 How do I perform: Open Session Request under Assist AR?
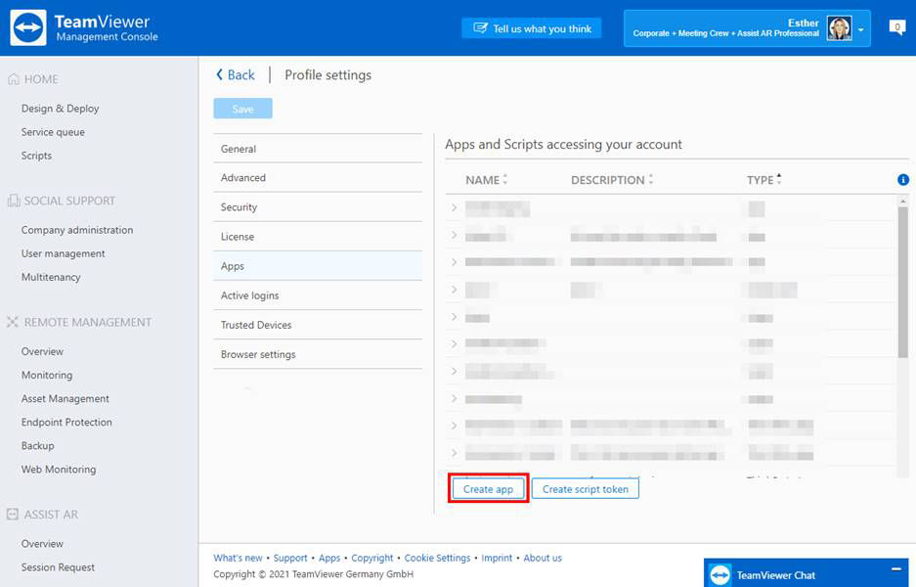[58, 567]
